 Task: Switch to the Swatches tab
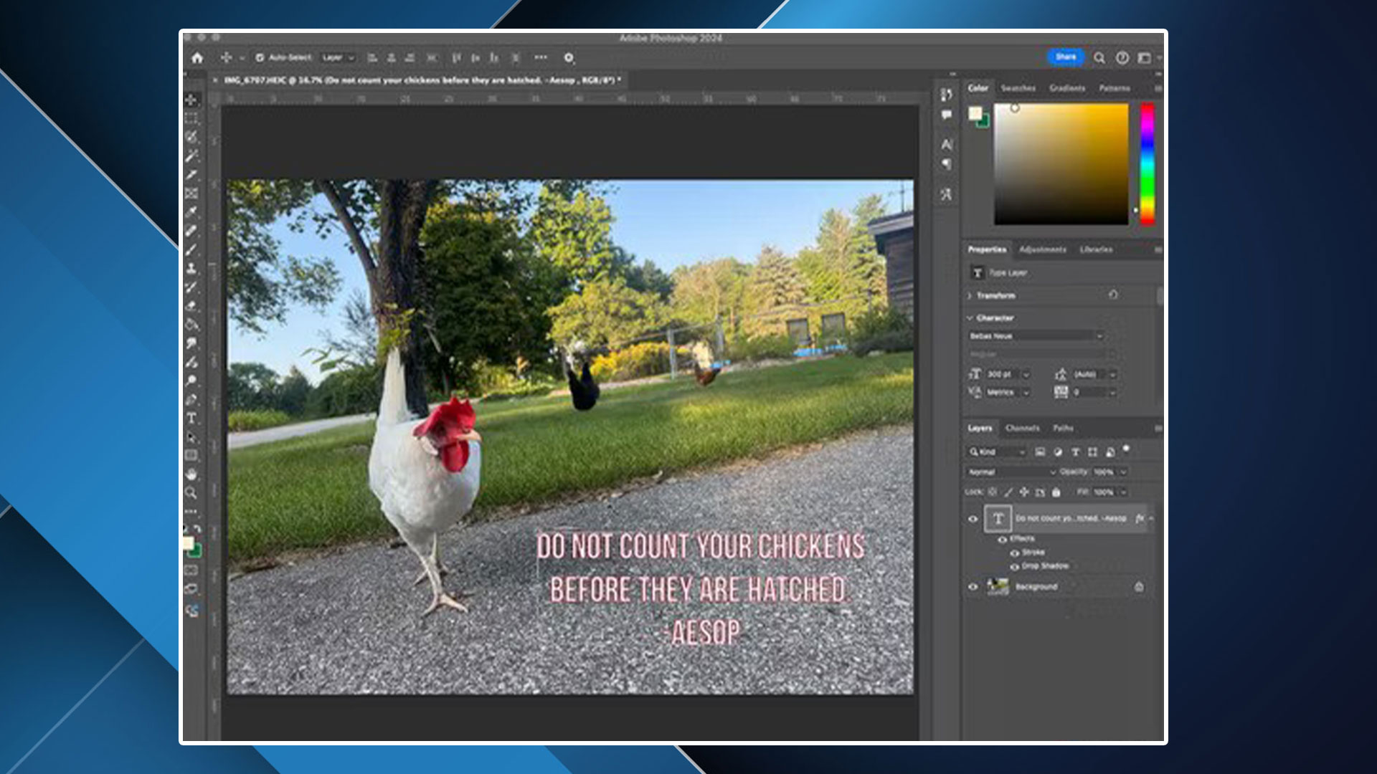[x=1018, y=88]
